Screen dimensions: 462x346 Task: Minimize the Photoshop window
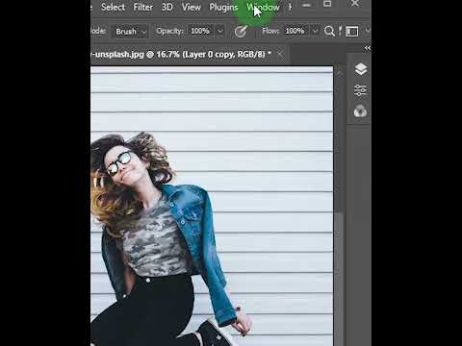306,5
